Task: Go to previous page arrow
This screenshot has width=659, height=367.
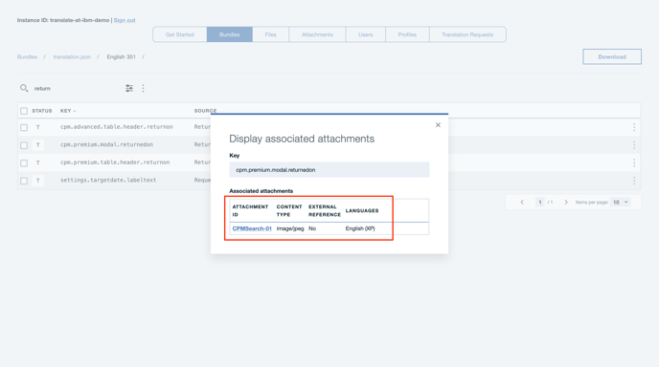Action: (x=522, y=203)
